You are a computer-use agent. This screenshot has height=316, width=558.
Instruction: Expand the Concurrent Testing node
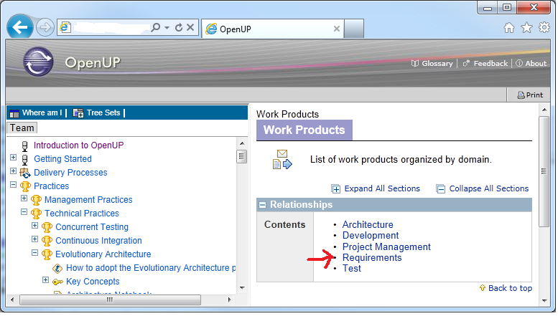pos(35,226)
